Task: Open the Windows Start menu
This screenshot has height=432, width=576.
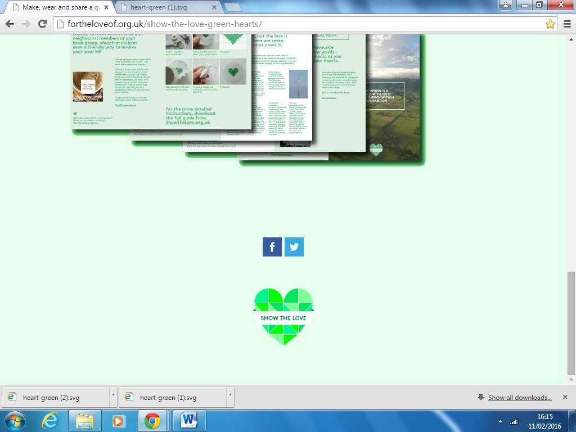Action: pyautogui.click(x=15, y=421)
